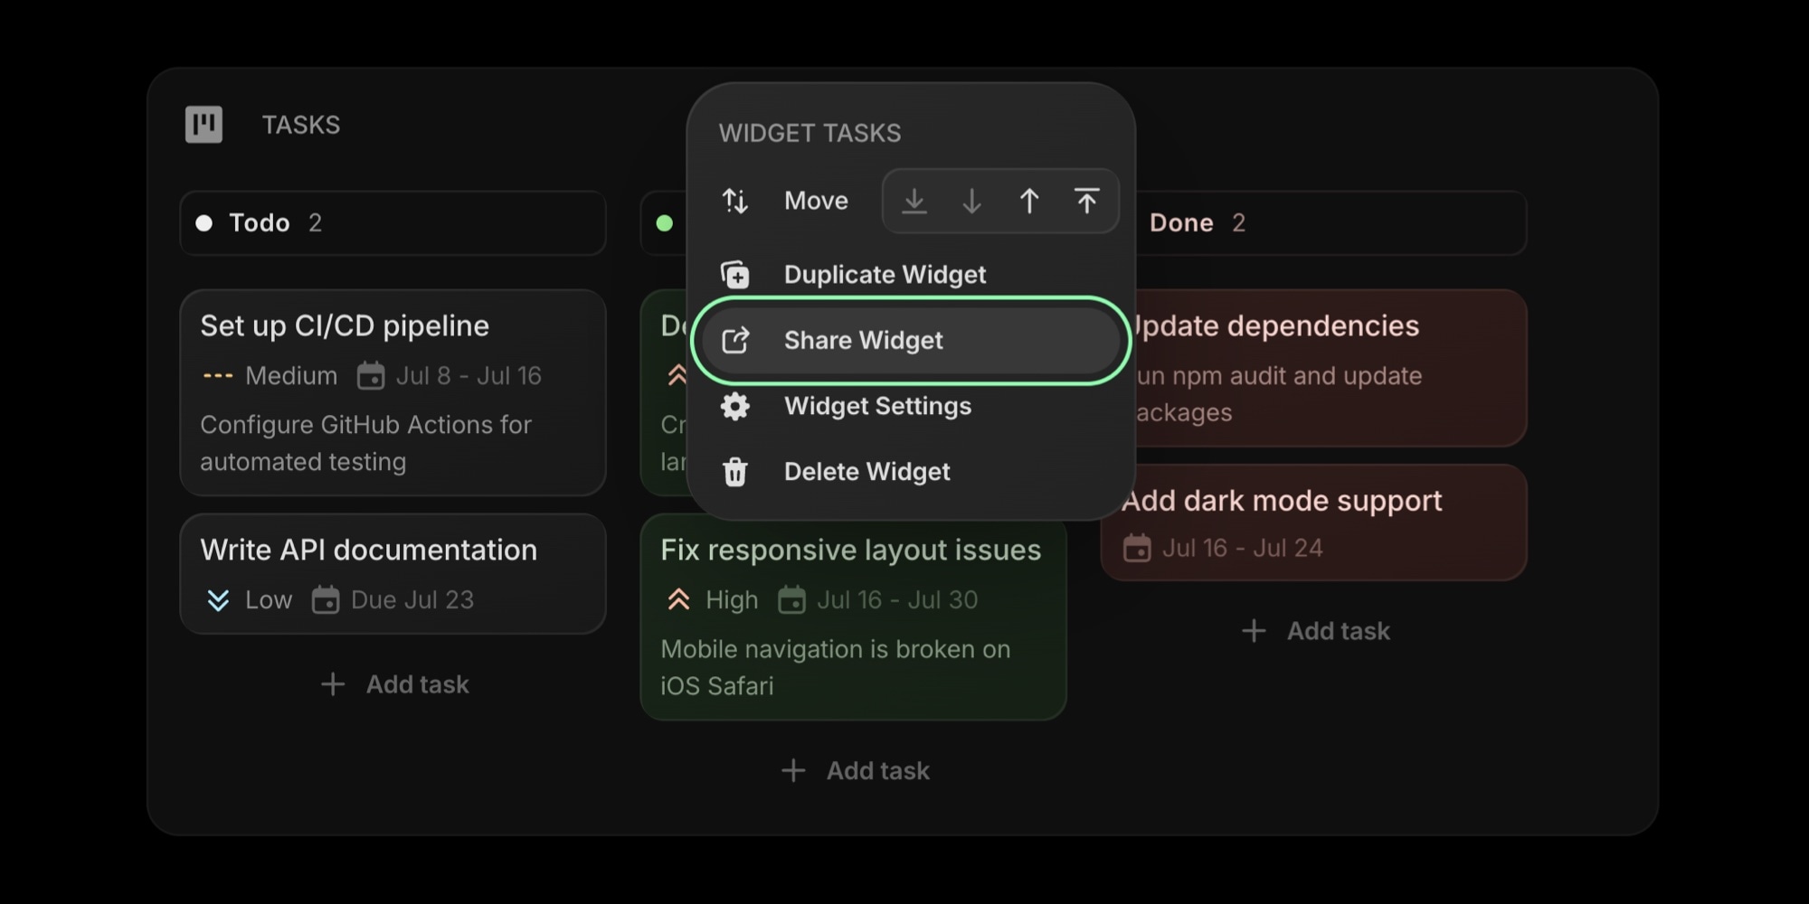Click the Low priority chevrons icon
This screenshot has height=904, width=1809.
(218, 599)
